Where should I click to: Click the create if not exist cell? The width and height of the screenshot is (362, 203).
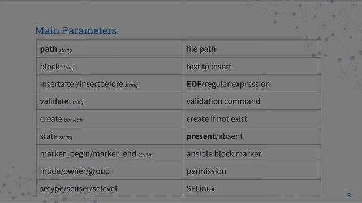[x=252, y=119]
